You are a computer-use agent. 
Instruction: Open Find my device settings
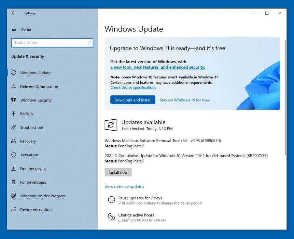click(33, 169)
